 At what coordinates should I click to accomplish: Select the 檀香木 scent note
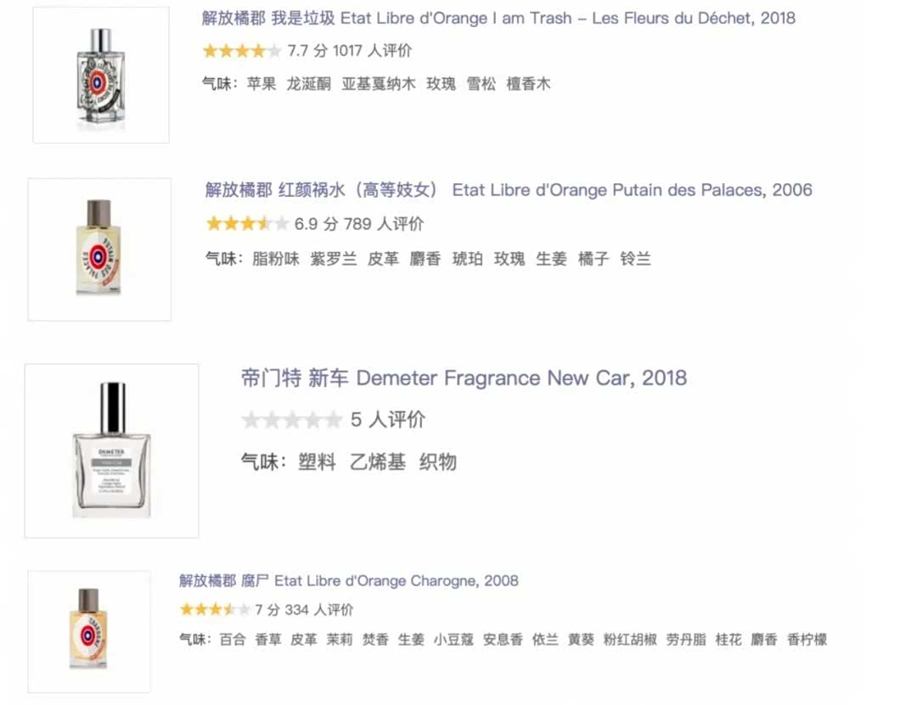[x=528, y=84]
